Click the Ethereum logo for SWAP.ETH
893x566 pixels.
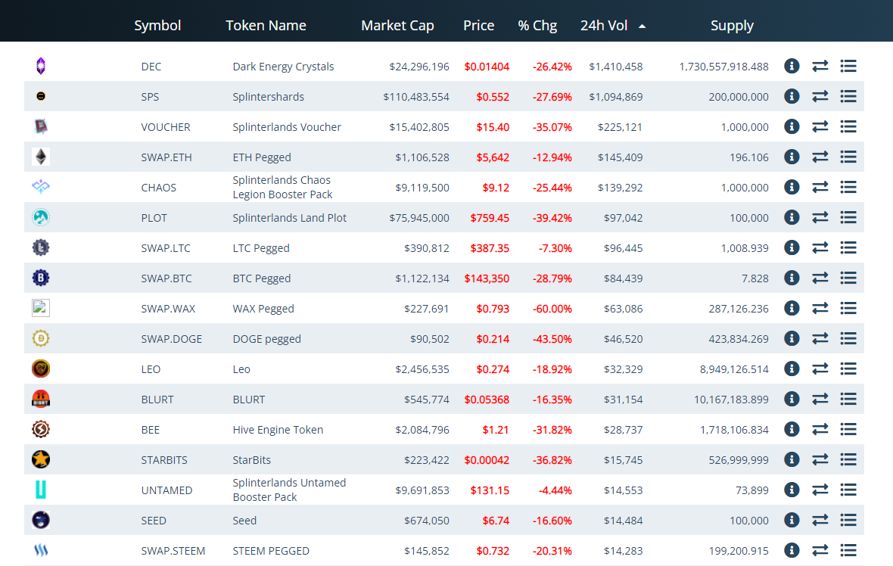tap(41, 157)
